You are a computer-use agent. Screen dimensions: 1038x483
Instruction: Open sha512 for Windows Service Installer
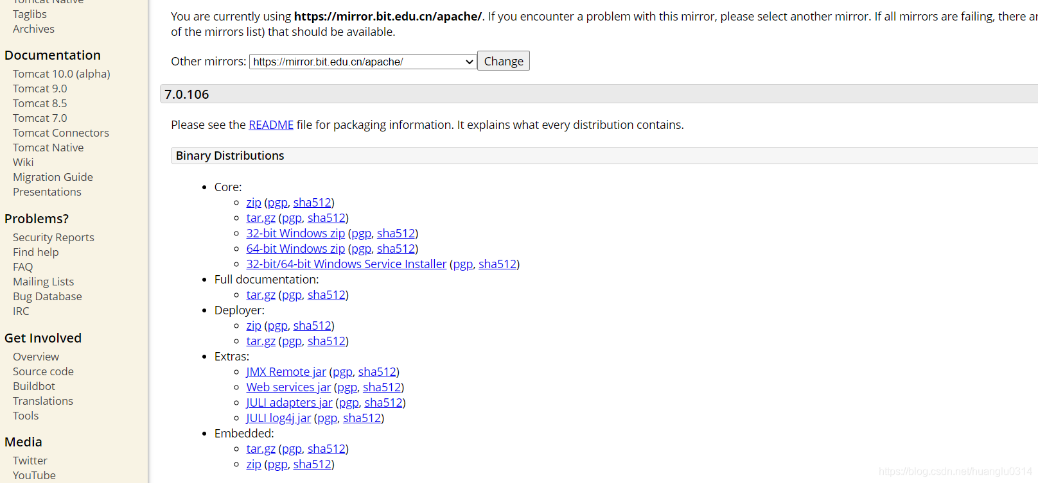pyautogui.click(x=497, y=264)
